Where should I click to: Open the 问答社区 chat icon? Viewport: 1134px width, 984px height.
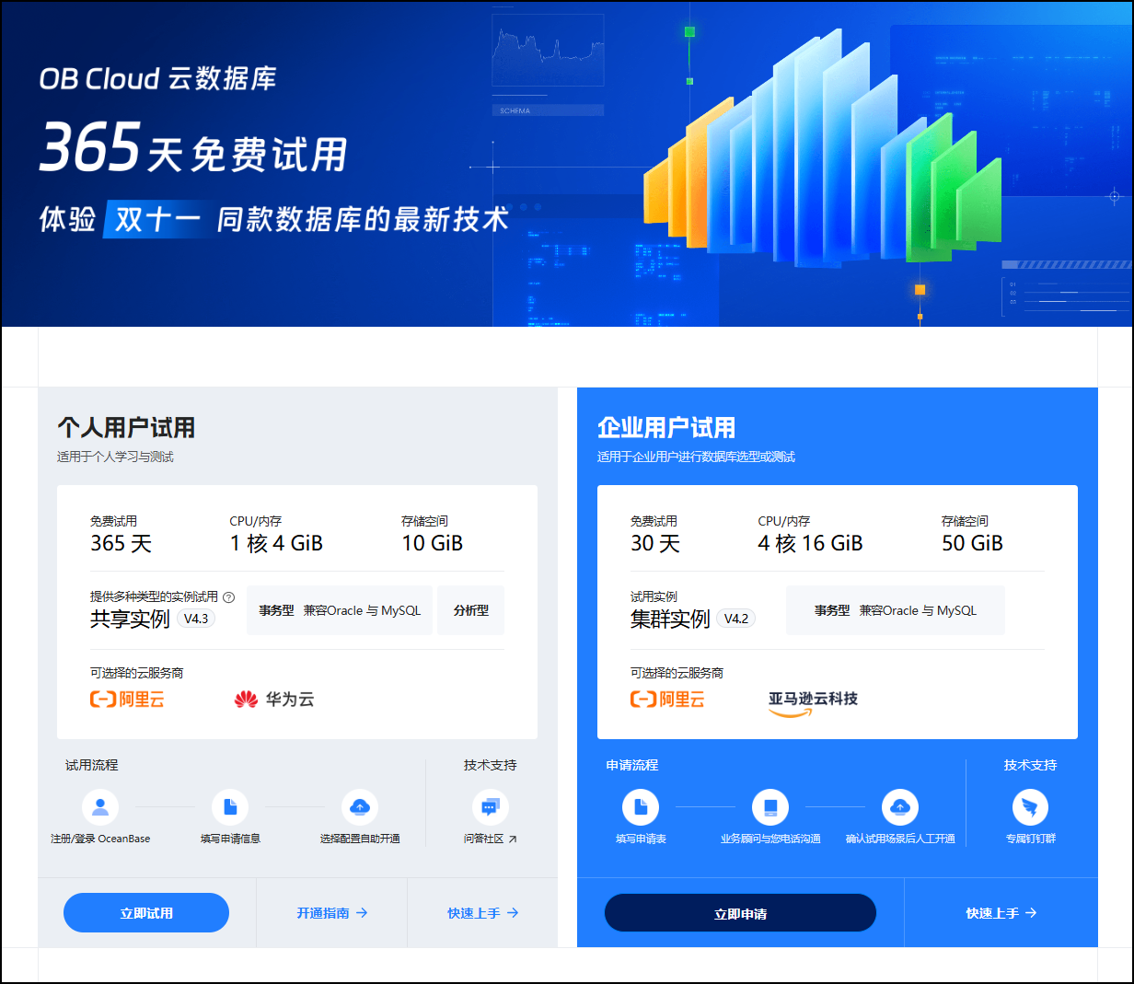[490, 807]
